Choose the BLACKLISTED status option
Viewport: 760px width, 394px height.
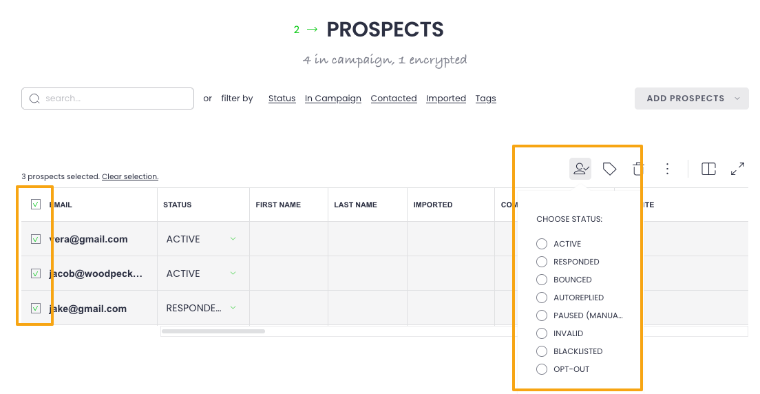(x=542, y=351)
